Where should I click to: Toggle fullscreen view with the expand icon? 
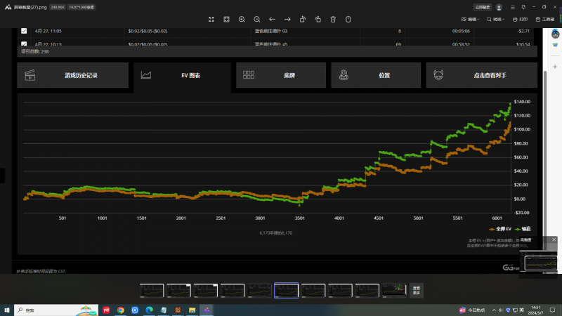[x=211, y=19]
